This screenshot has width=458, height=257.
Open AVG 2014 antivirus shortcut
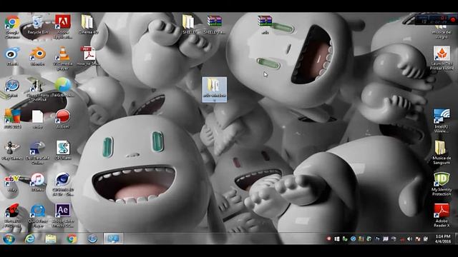12,119
